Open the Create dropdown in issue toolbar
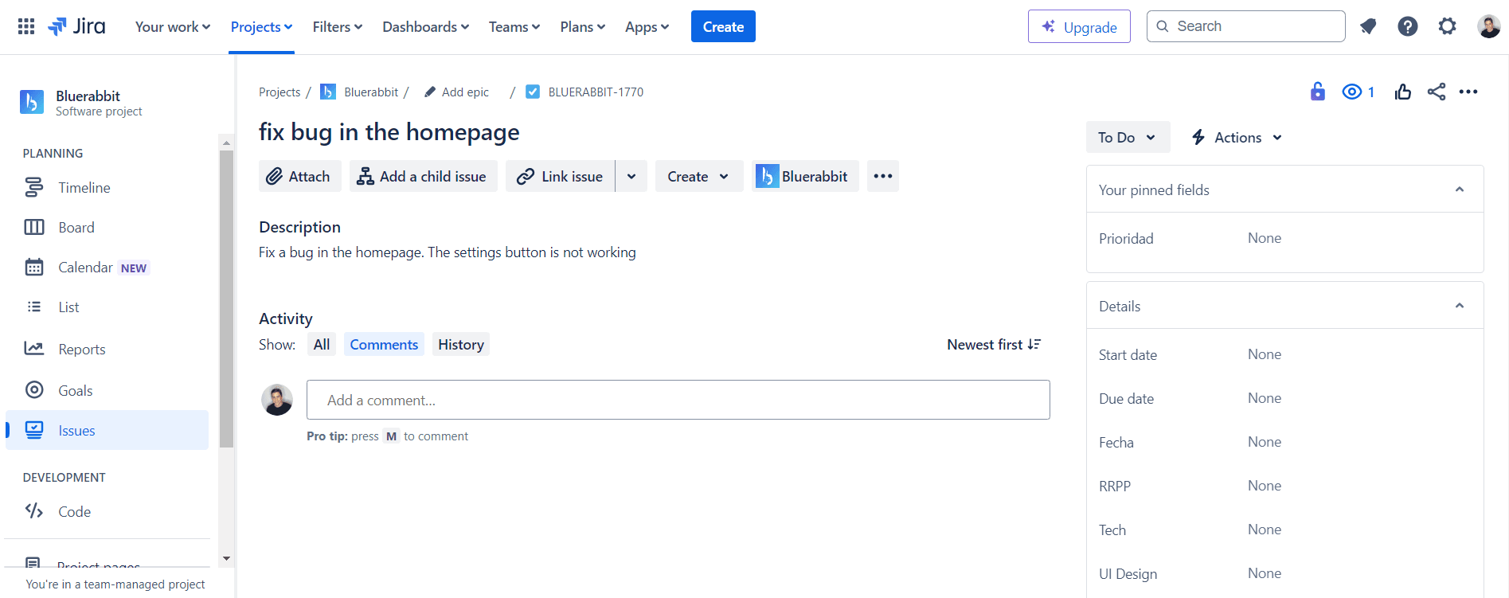Screen dimensions: 1509x598 click(699, 176)
